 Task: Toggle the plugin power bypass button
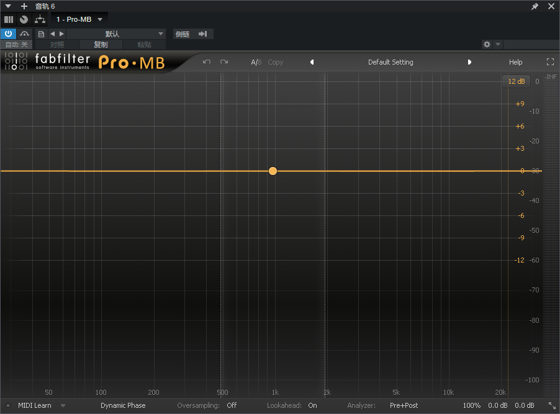8,34
